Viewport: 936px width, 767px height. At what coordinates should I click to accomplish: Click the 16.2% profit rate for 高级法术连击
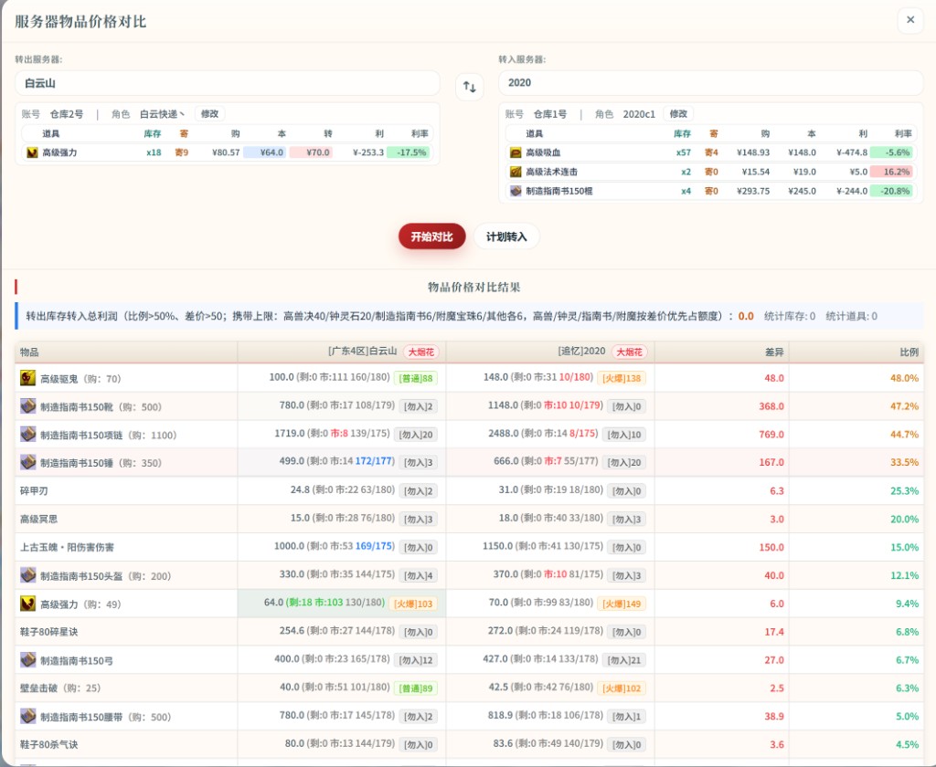891,172
